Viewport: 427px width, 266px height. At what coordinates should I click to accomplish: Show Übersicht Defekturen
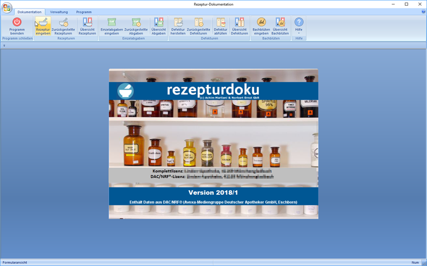[240, 26]
